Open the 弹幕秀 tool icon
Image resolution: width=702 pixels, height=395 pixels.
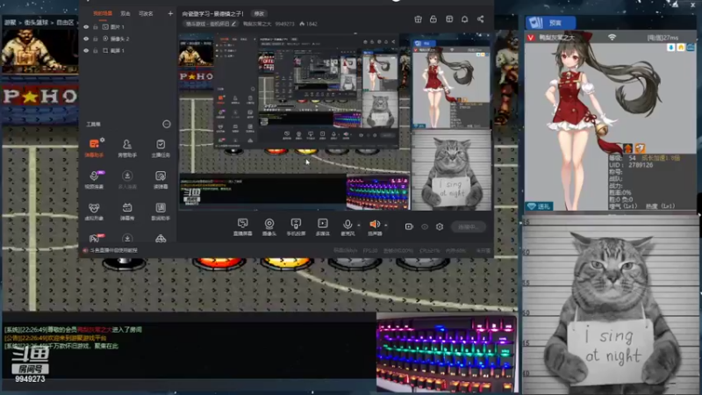pyautogui.click(x=127, y=212)
